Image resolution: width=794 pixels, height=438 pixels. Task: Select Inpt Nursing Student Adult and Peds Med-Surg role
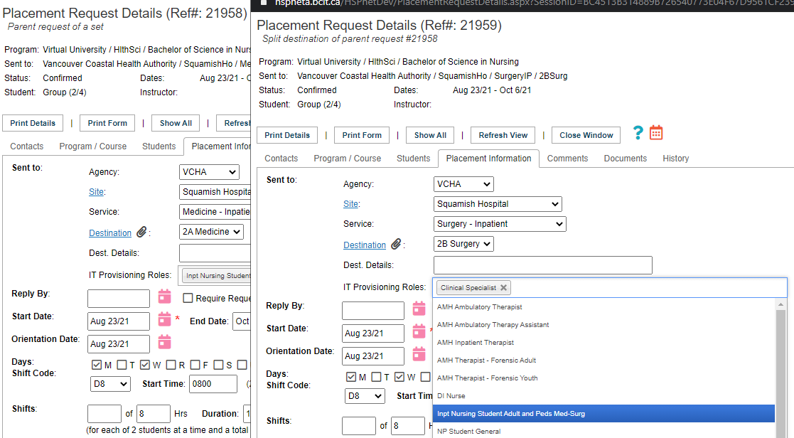pyautogui.click(x=603, y=414)
